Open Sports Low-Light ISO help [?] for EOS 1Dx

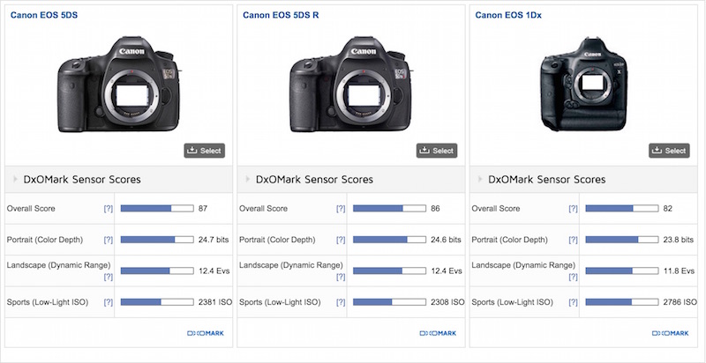(x=573, y=302)
